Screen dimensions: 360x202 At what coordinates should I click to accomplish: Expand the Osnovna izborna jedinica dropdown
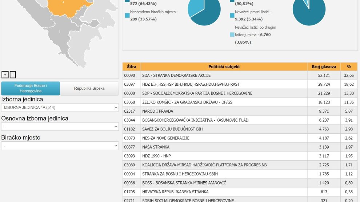coord(60,126)
